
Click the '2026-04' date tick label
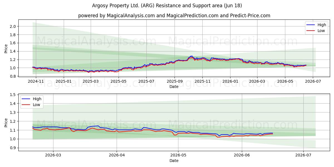click(x=117, y=155)
